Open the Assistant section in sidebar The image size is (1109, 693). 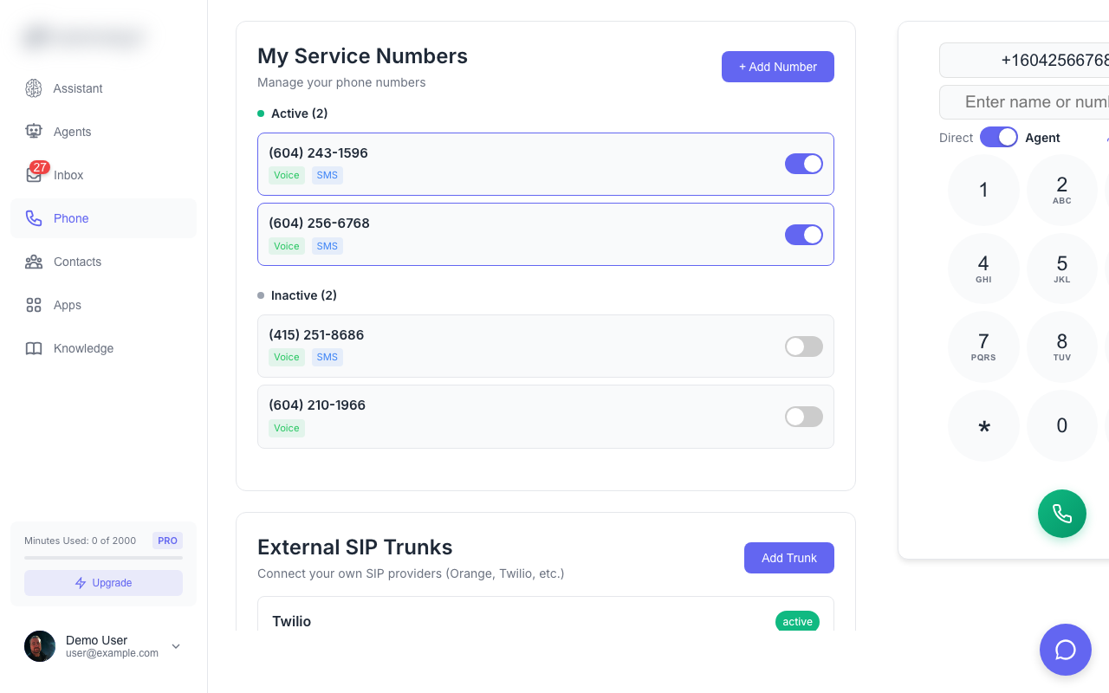[x=78, y=88]
